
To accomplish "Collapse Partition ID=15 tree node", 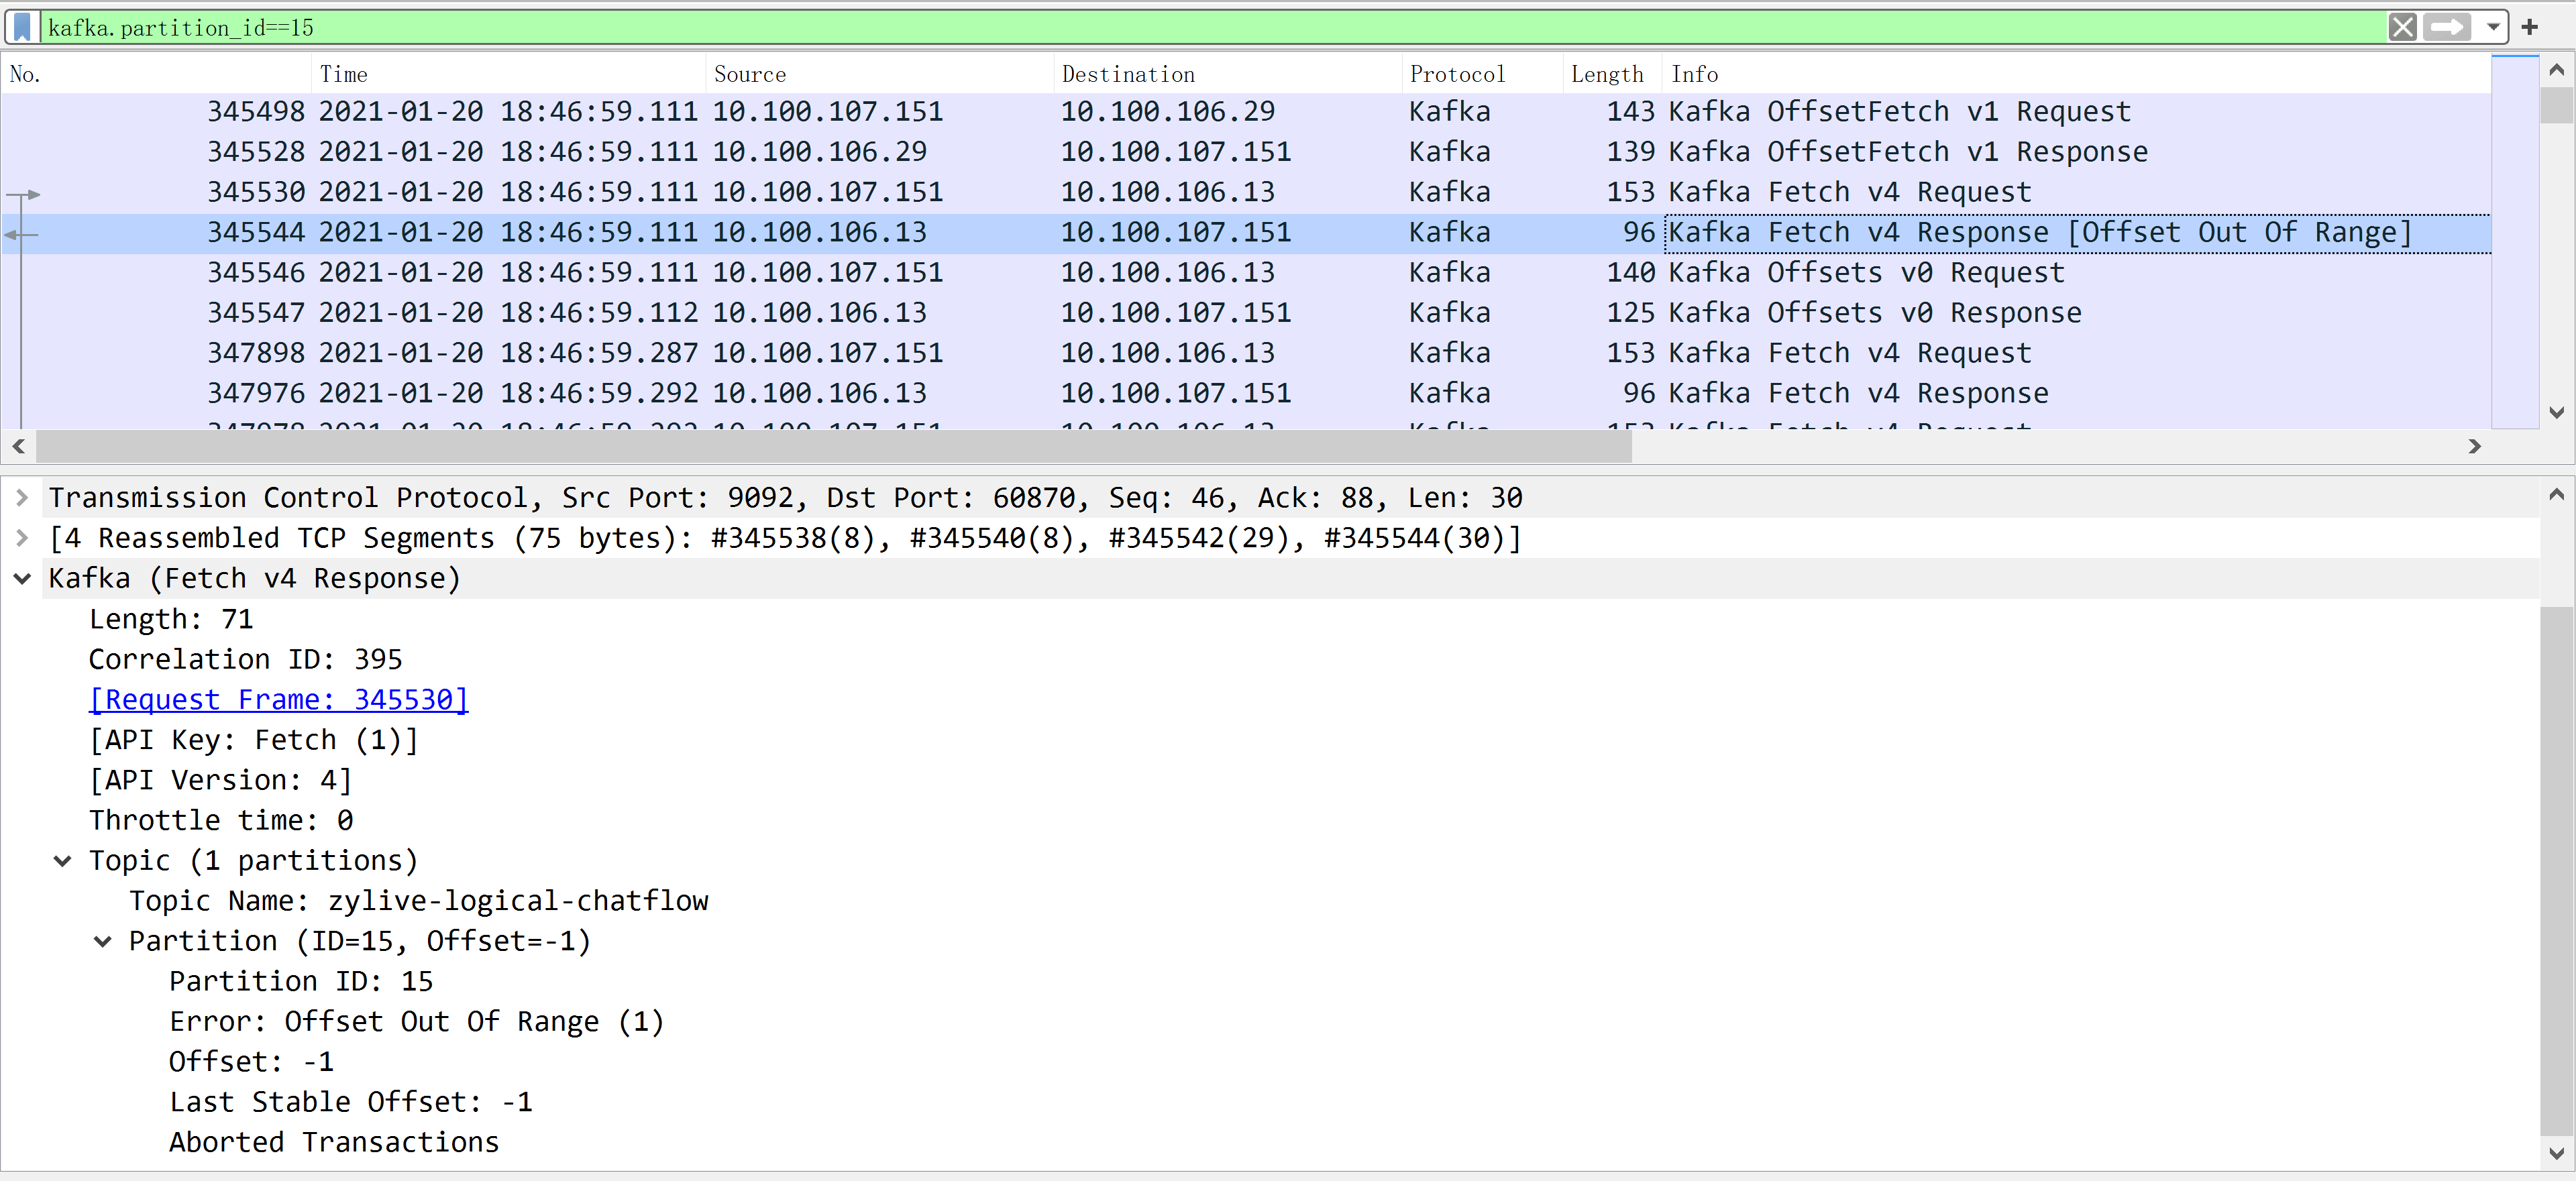I will pyautogui.click(x=102, y=941).
